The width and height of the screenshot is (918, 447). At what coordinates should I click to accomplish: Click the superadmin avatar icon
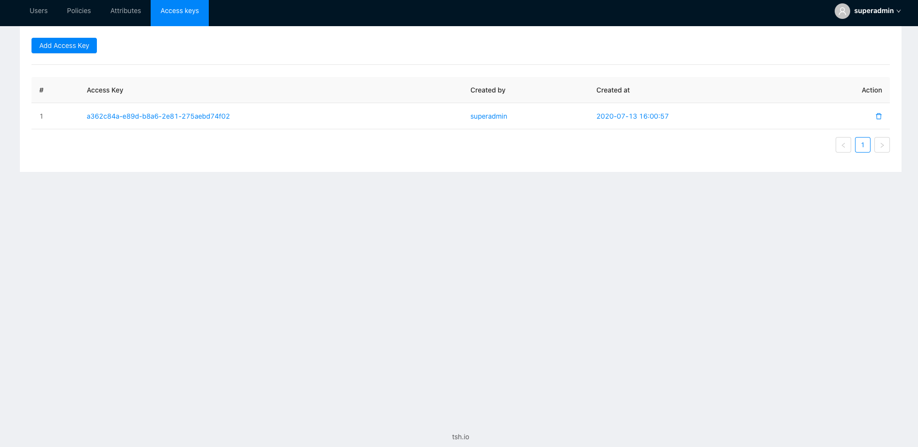(x=842, y=11)
